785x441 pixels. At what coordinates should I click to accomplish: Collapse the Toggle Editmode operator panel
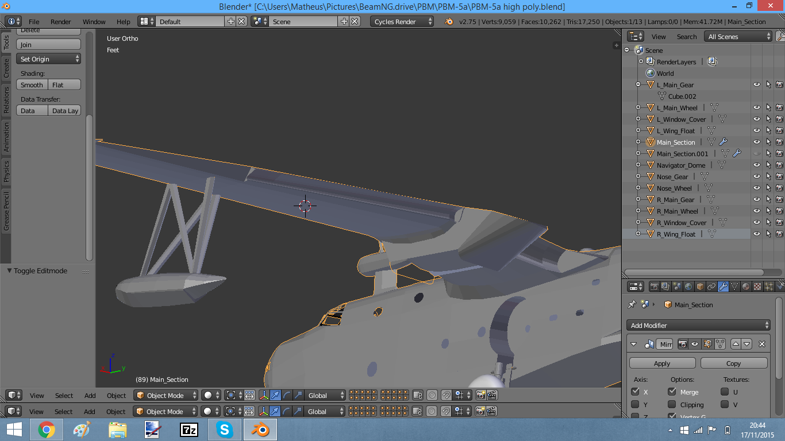[x=9, y=270]
